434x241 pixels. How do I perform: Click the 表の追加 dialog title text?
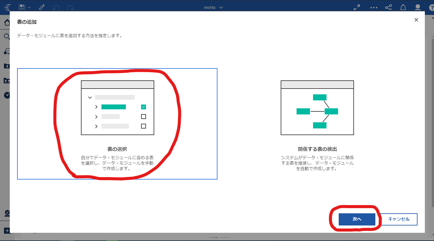(27, 22)
